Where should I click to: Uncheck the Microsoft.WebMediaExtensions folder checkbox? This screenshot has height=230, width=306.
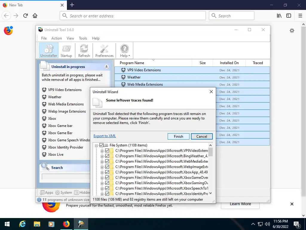tap(107, 161)
